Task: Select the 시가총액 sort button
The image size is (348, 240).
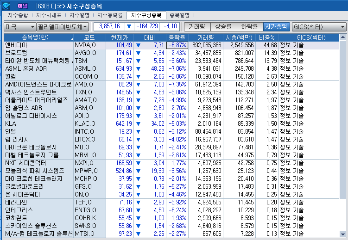Action: pos(276,26)
